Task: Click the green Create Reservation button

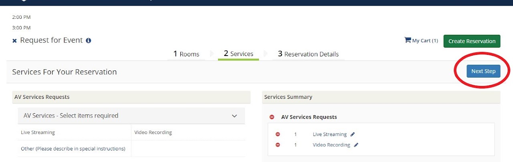Action: [x=472, y=41]
